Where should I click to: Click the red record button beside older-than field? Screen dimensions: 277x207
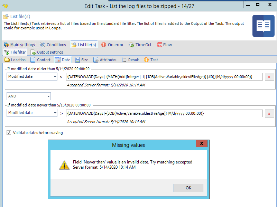269,77
